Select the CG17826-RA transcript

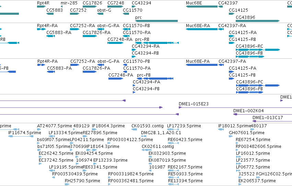click(x=90, y=36)
